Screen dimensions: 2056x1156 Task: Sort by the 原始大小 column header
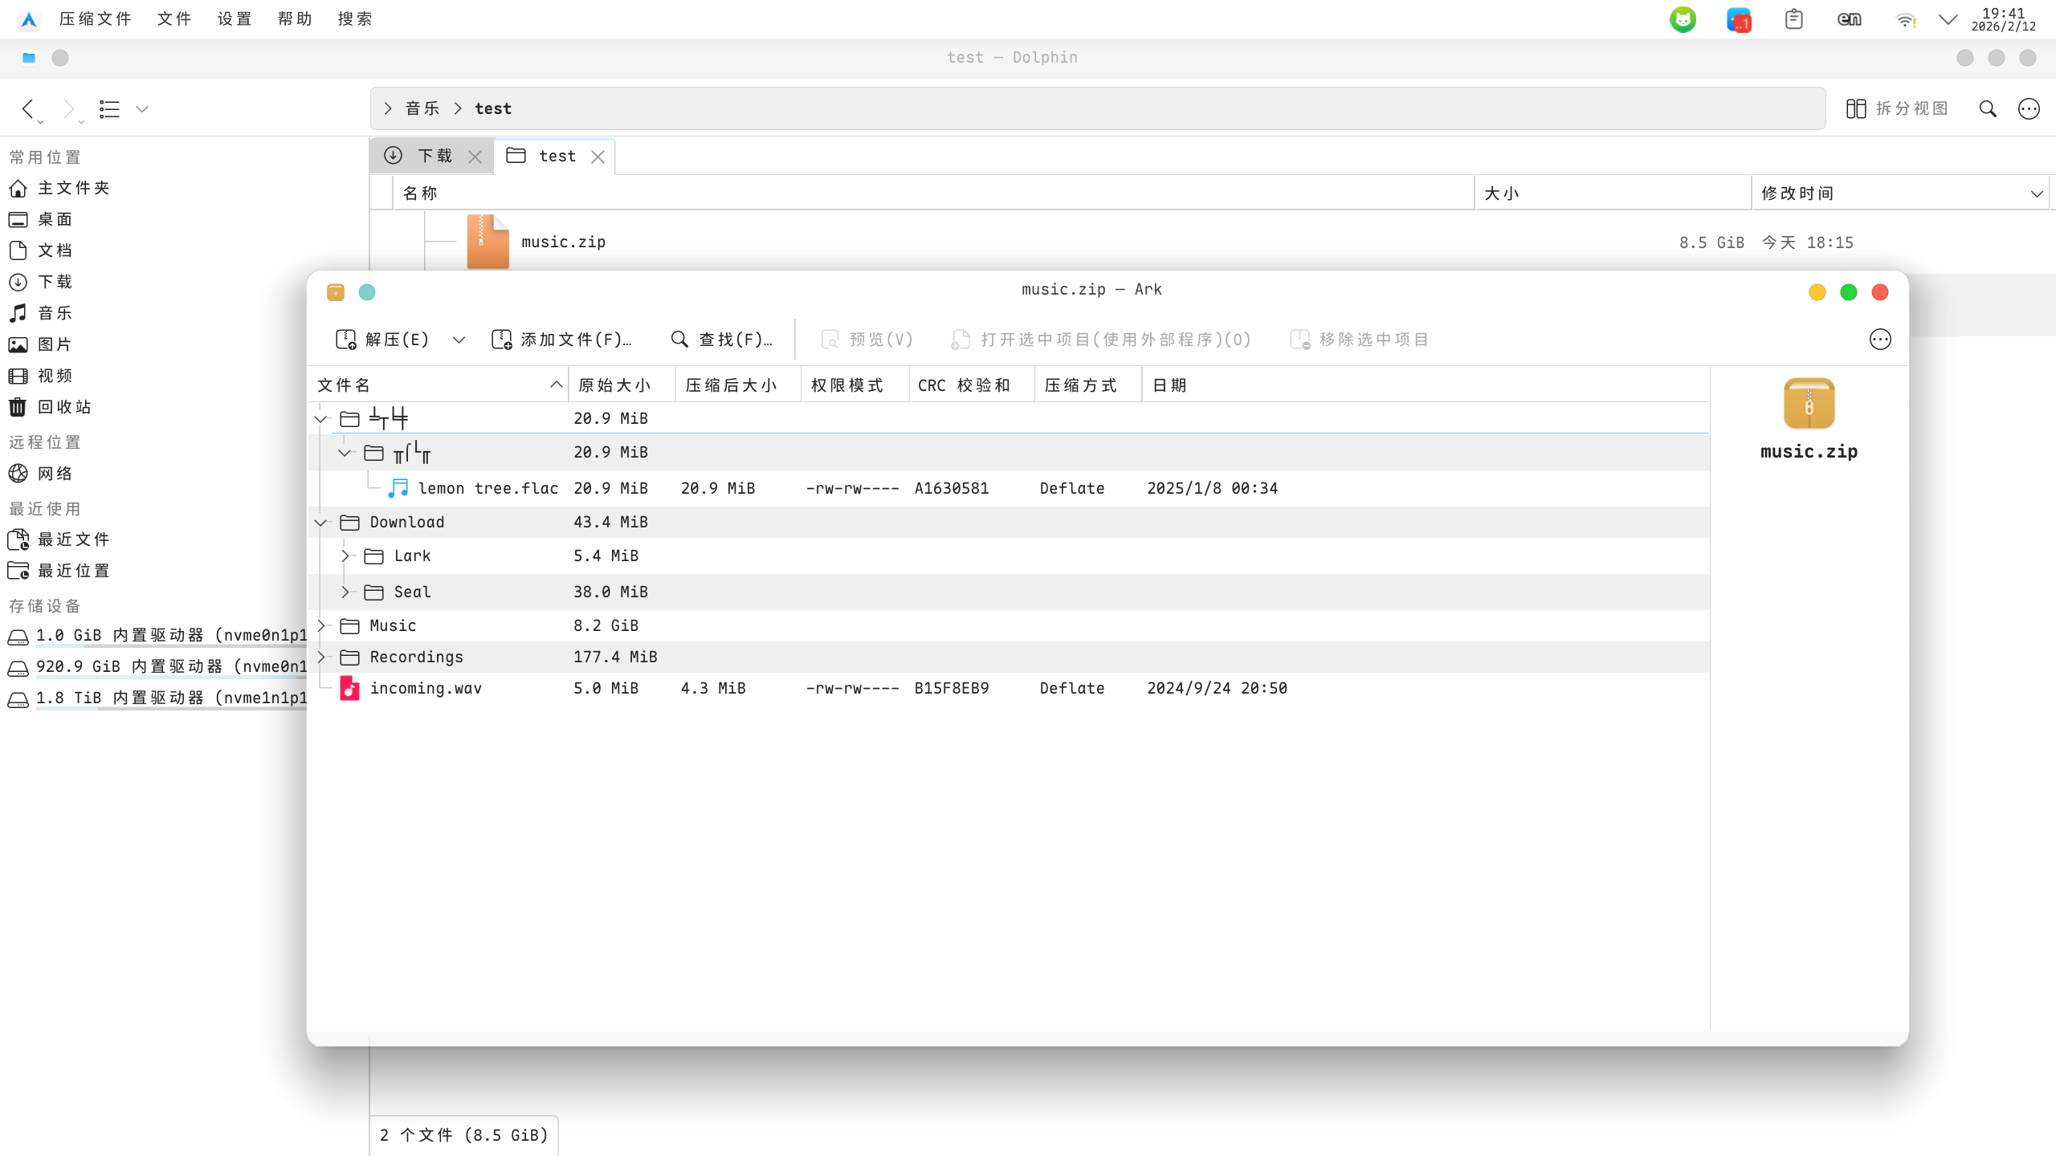pos(614,385)
